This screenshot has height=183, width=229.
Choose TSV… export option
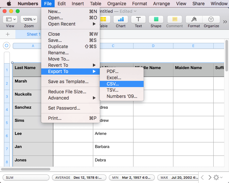(122, 90)
